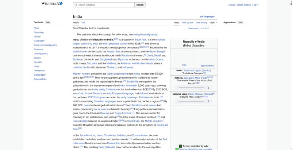The width and height of the screenshot is (292, 150).
Task: Expand the Tools dropdown menu
Action: [213, 23]
